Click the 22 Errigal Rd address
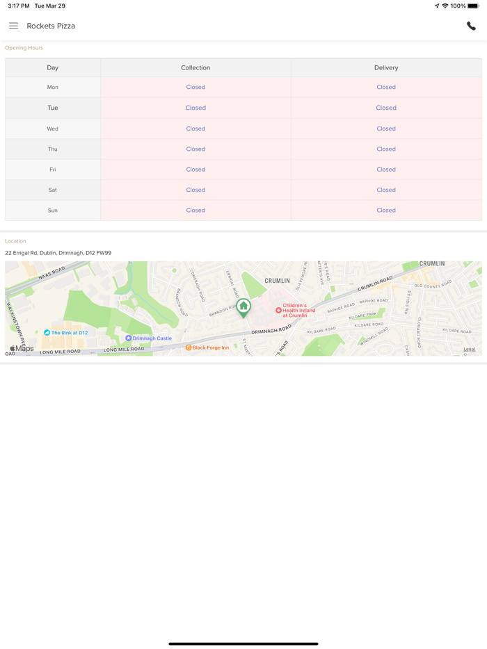 58,253
